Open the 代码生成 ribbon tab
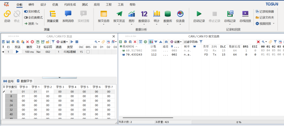Viewport: 284px width, 126px height. coord(70,4)
